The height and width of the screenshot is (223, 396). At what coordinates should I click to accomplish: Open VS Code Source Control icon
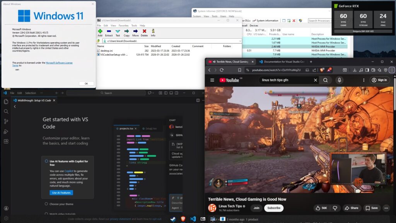pos(6,122)
